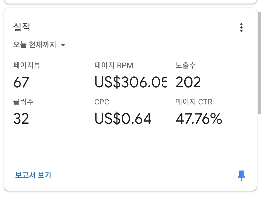Select the 페이지 CTR label
The image size is (261, 198).
point(194,102)
